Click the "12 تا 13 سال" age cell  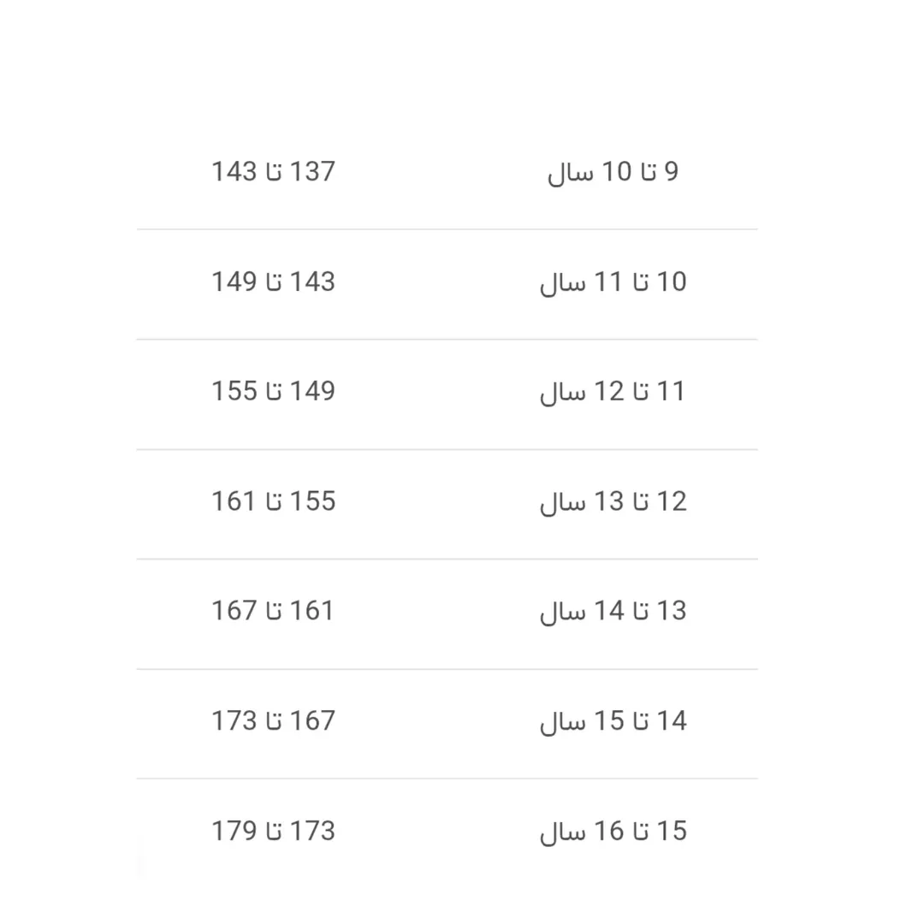click(x=613, y=501)
